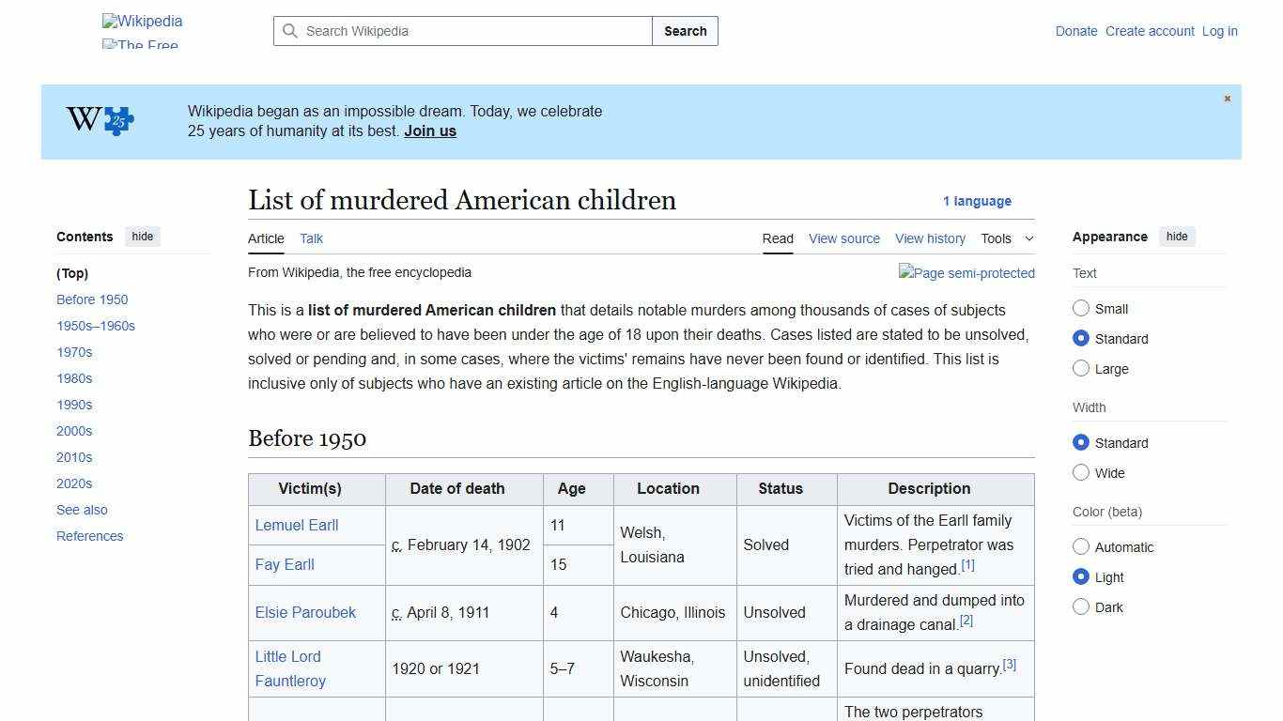Image resolution: width=1283 pixels, height=721 pixels.
Task: Hide the Appearance panel
Action: pyautogui.click(x=1177, y=237)
